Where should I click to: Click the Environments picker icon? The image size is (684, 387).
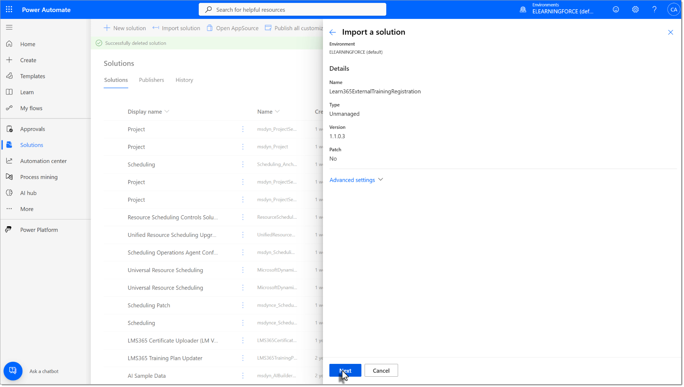(523, 9)
